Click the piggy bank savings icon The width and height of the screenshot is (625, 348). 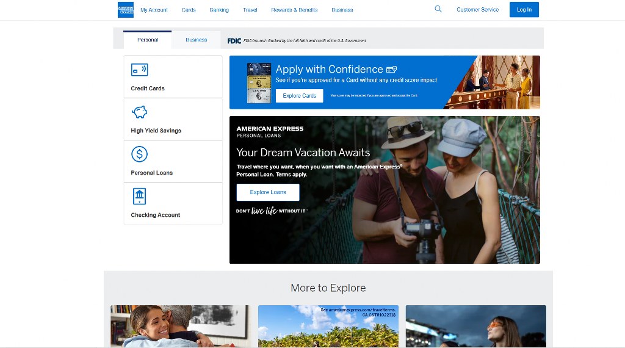(140, 112)
